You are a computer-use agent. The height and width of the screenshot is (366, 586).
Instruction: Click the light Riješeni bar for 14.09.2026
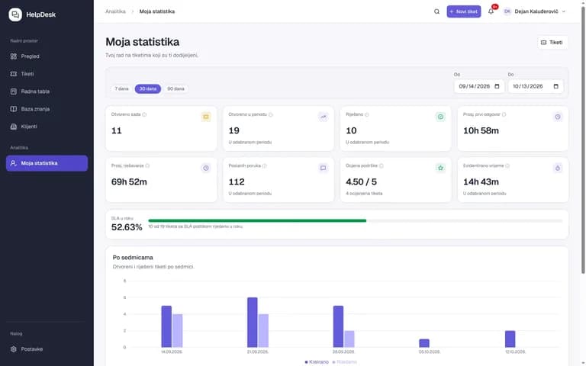click(178, 331)
